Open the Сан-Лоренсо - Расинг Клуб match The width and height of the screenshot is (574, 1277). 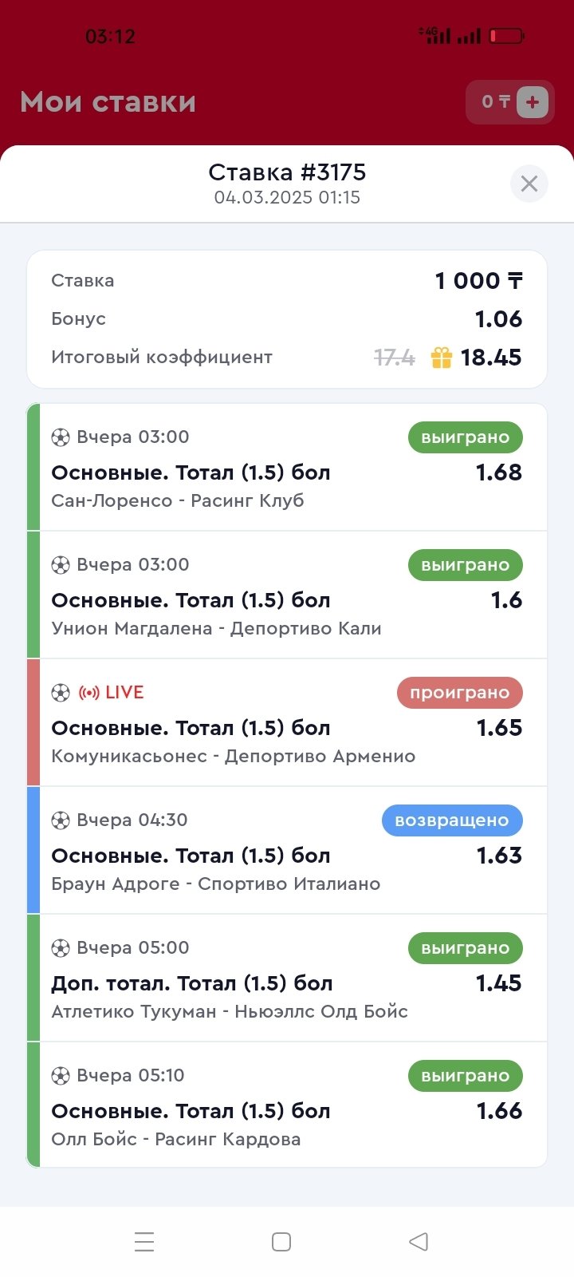178,501
